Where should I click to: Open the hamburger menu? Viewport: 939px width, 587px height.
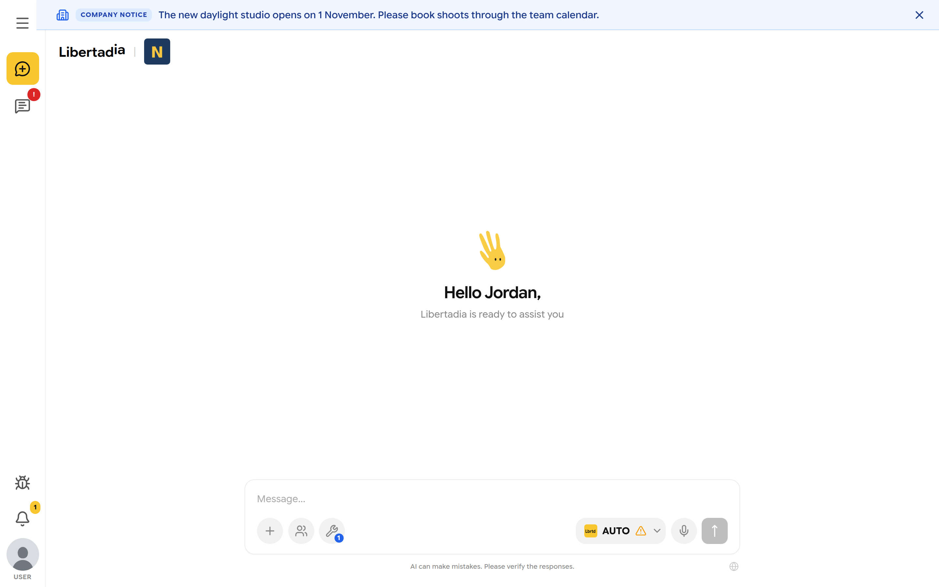pyautogui.click(x=22, y=23)
